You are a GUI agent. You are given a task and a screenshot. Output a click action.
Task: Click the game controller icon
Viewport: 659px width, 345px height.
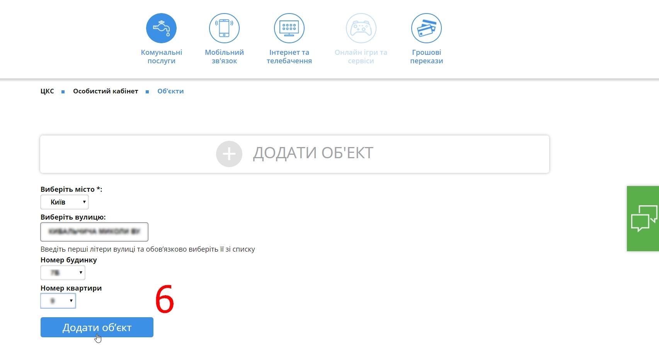click(361, 28)
